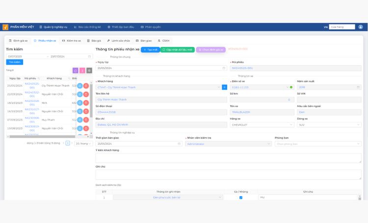
Task: Open the Quản lý nghiệp vụ menu
Action: pos(53,27)
